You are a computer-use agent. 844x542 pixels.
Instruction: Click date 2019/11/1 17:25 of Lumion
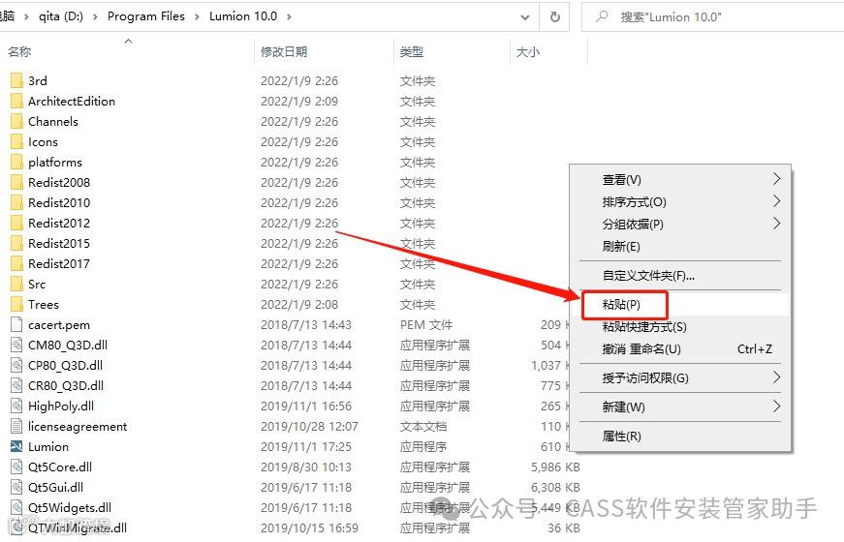click(x=306, y=447)
